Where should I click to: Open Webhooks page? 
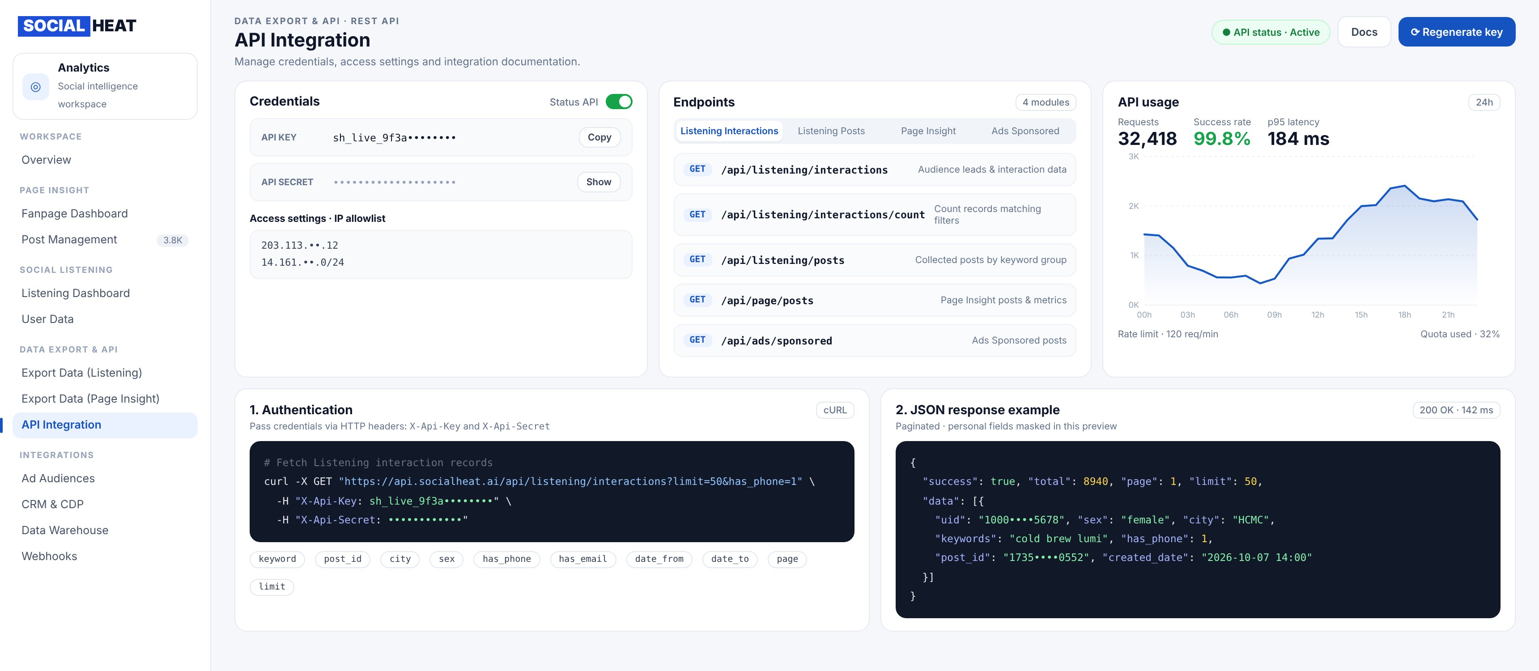(105, 556)
